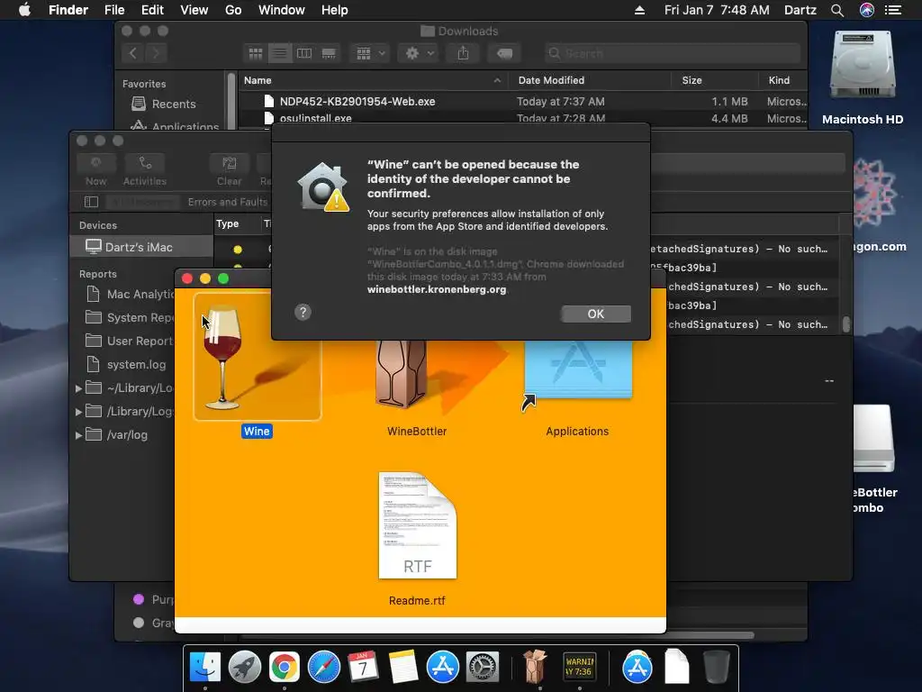This screenshot has height=692, width=922.
Task: Click Clear button in Console toolbar
Action: [229, 170]
